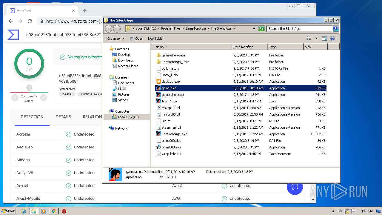Open Windows Media Player taskbar icon
The image size is (382, 215).
click(x=44, y=211)
